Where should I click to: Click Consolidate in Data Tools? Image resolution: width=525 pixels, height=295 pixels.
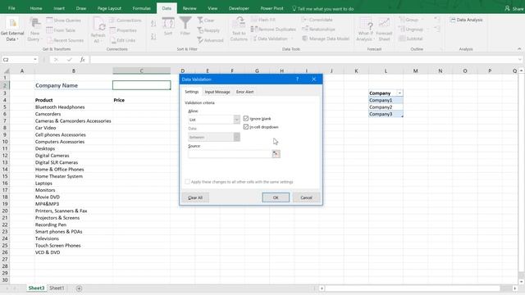click(317, 20)
